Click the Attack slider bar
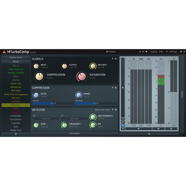This screenshot has height=186, width=186. 53,103
